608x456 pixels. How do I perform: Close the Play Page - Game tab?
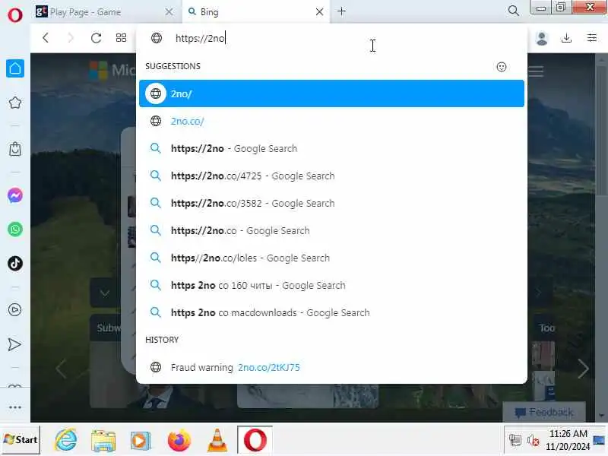click(x=169, y=12)
